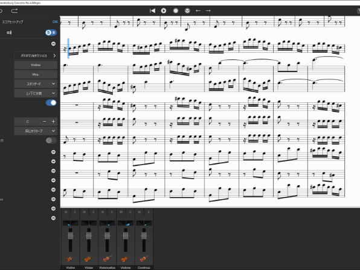Image resolution: width=360 pixels, height=270 pixels.
Task: Click the circled down-chevron icon beside record
Action: coord(187,10)
